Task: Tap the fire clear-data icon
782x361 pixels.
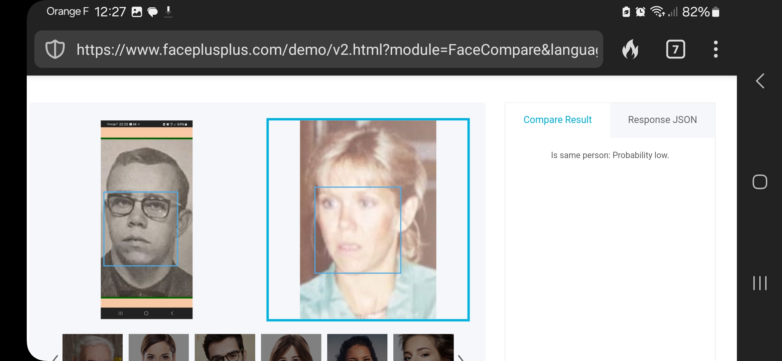Action: (x=630, y=49)
